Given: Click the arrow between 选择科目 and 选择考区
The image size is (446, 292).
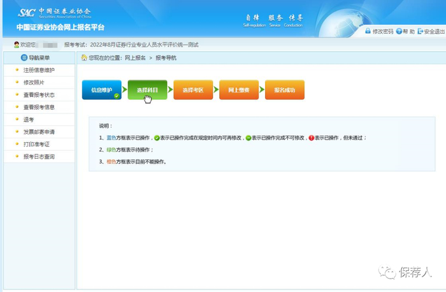Looking at the screenshot, I should 170,90.
